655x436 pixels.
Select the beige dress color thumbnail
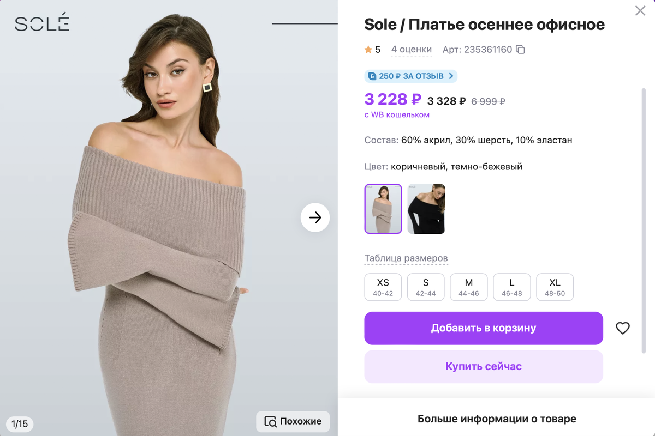383,209
